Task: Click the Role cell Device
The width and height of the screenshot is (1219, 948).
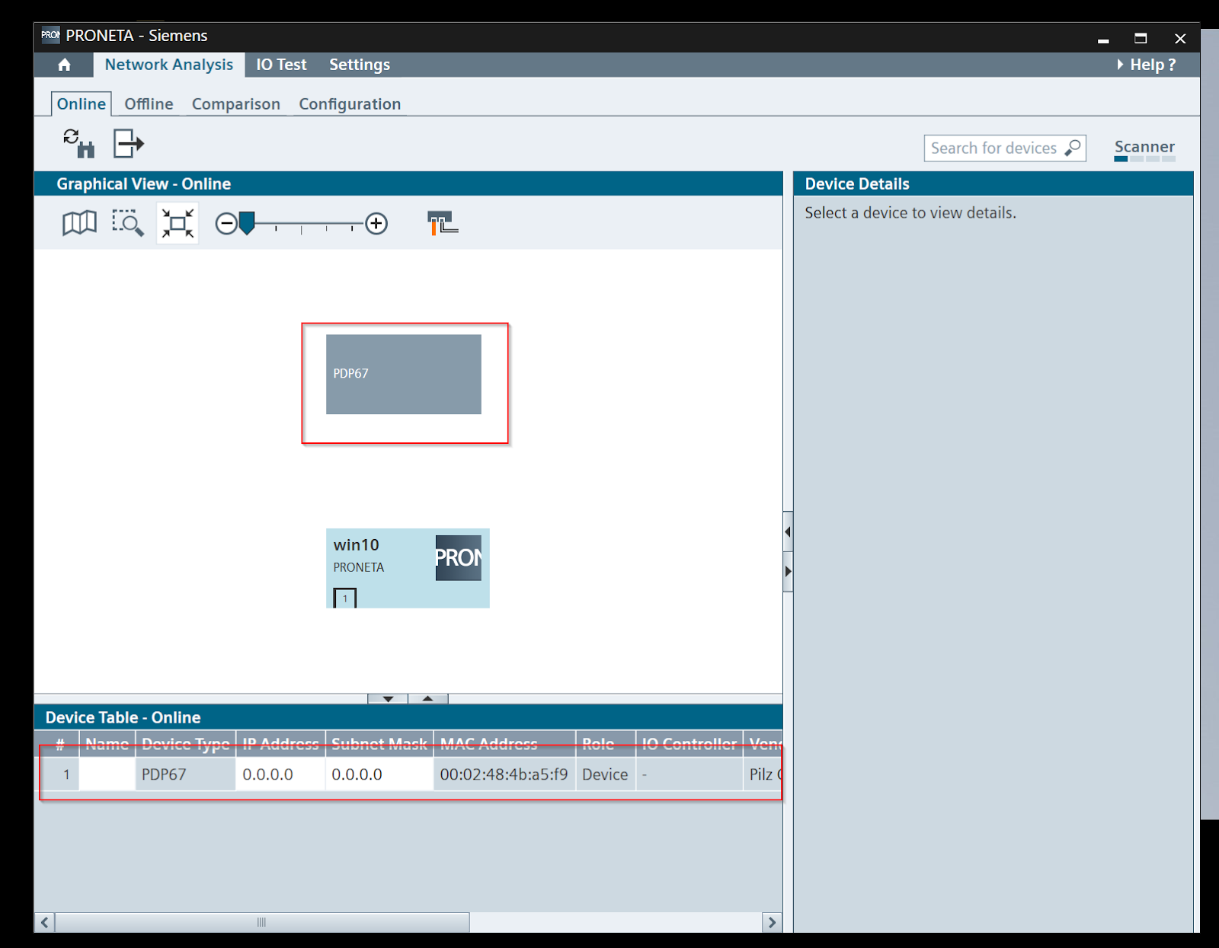Action: [x=606, y=774]
